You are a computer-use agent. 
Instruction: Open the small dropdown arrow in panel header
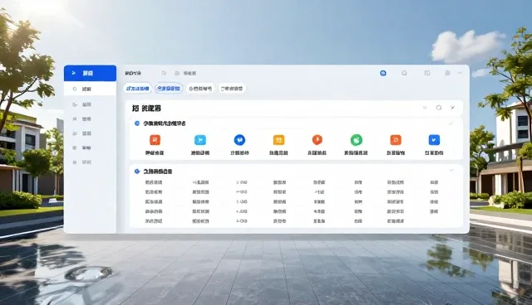(425, 108)
